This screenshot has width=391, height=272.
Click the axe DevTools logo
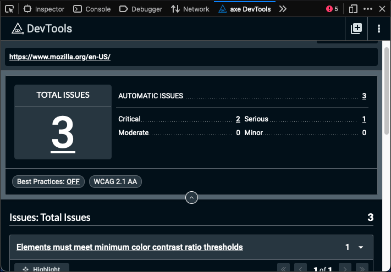[x=17, y=29]
